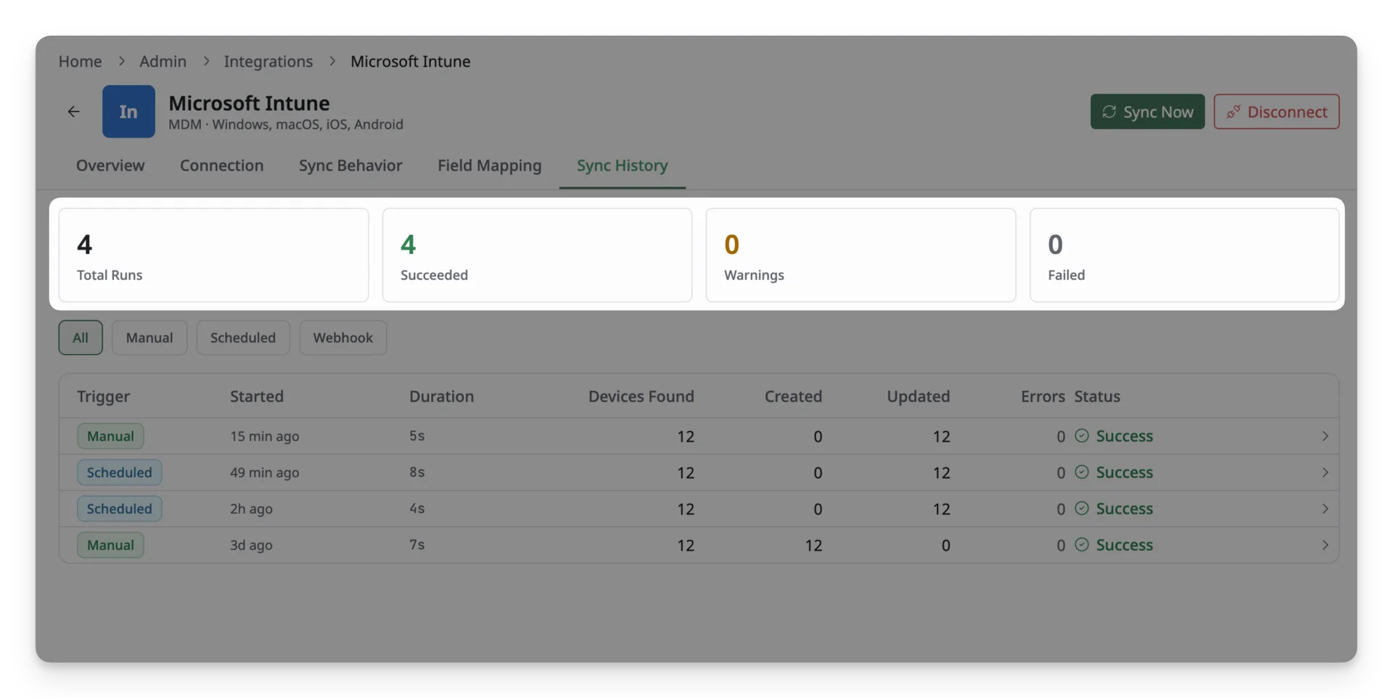The image size is (1393, 698).
Task: Go to Home in breadcrumb
Action: (x=80, y=61)
